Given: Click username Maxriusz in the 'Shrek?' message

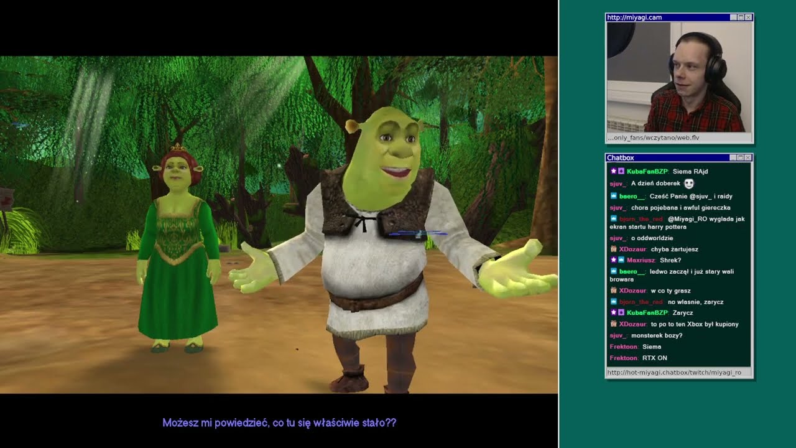Looking at the screenshot, I should pos(641,260).
